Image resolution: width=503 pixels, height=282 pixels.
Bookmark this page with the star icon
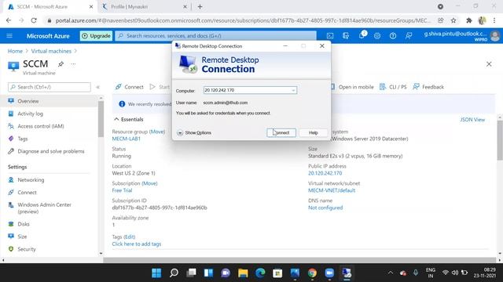click(x=453, y=20)
